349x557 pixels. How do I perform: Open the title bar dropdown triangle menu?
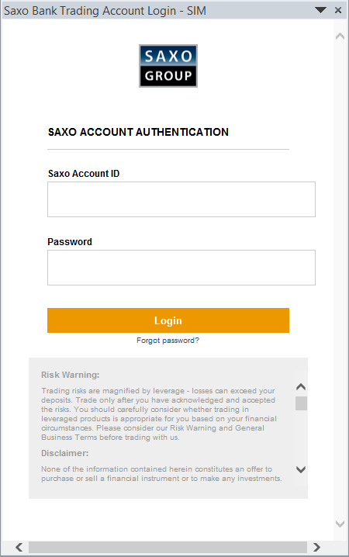pyautogui.click(x=320, y=10)
